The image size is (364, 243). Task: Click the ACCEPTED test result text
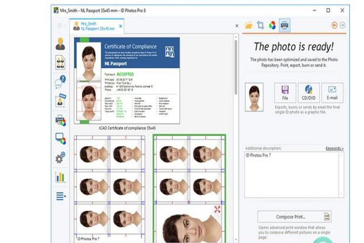[125, 74]
